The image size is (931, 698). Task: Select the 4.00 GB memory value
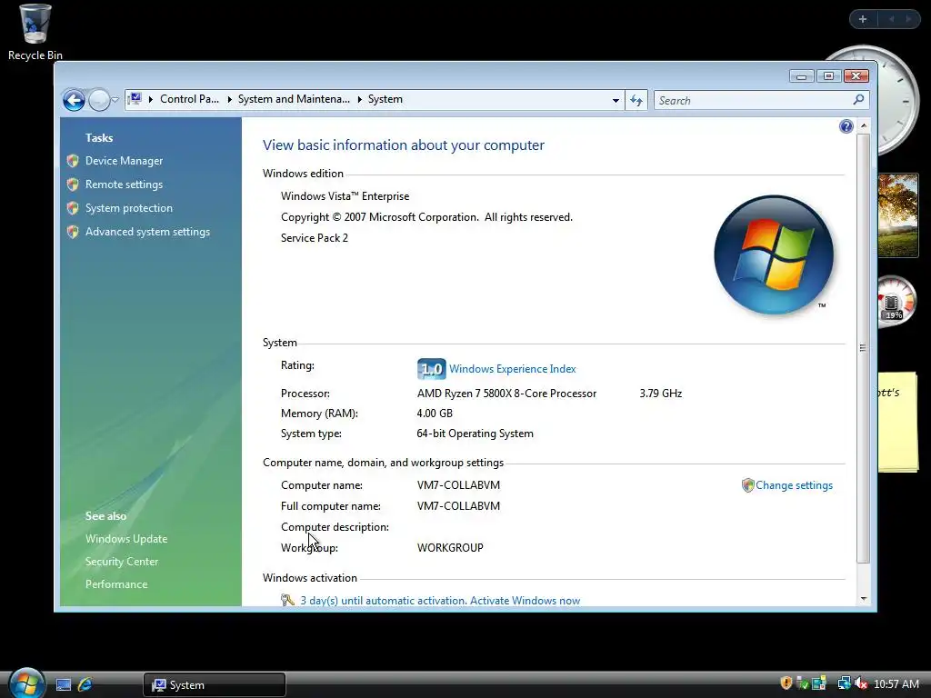click(x=435, y=414)
